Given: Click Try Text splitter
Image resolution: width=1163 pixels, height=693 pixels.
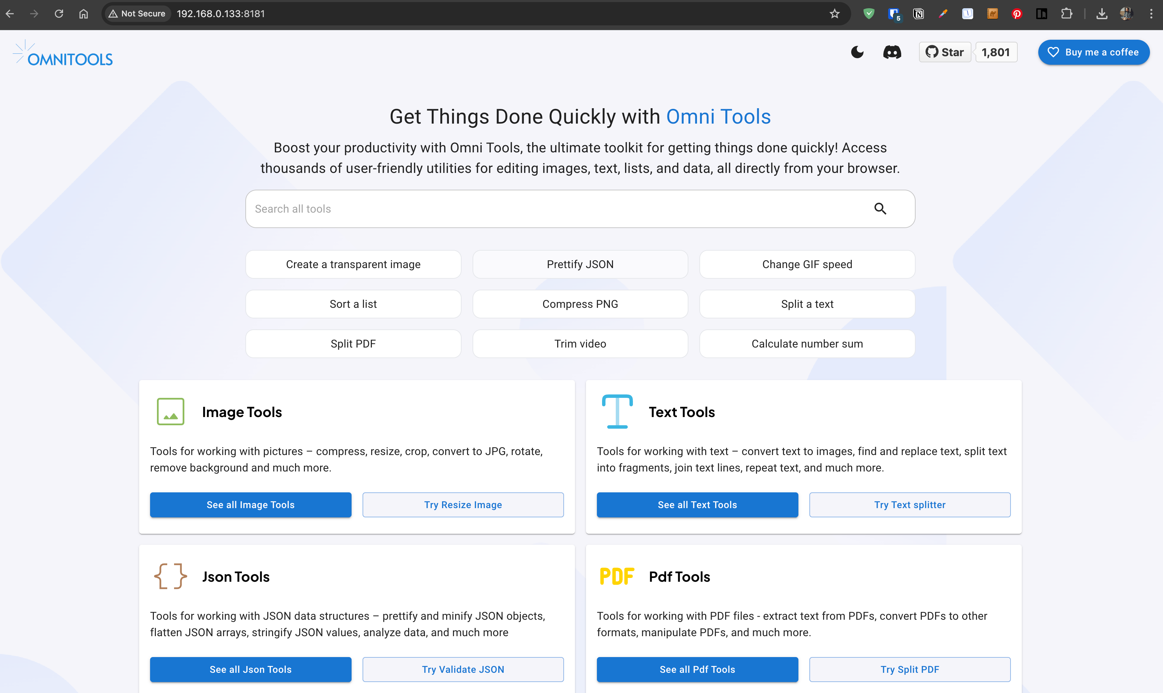Looking at the screenshot, I should click(910, 505).
